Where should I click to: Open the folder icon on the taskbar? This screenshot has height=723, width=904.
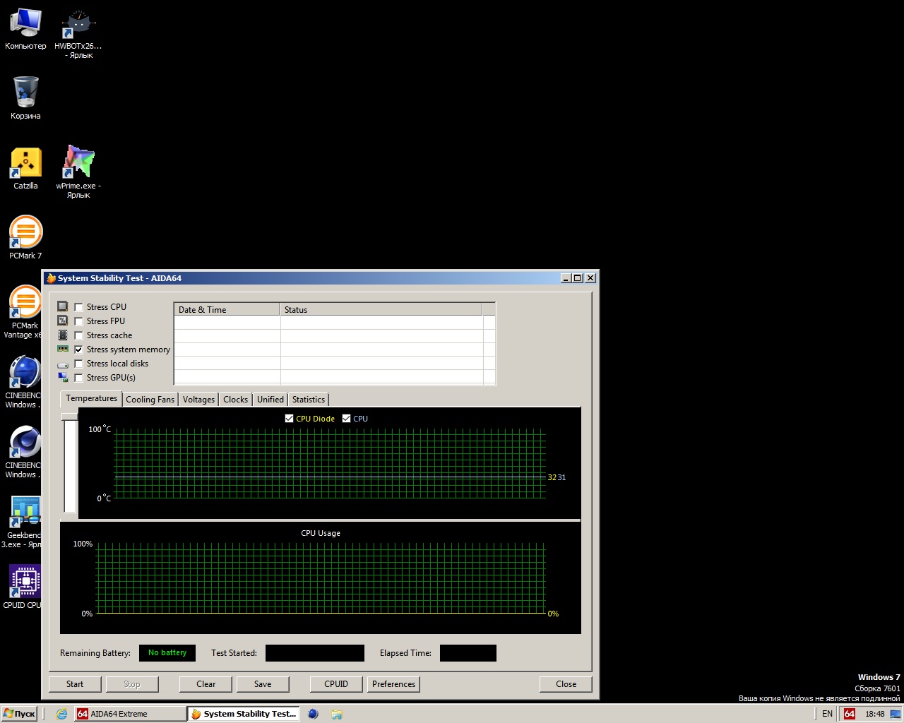click(x=337, y=714)
